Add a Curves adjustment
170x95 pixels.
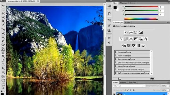[x=136, y=32]
